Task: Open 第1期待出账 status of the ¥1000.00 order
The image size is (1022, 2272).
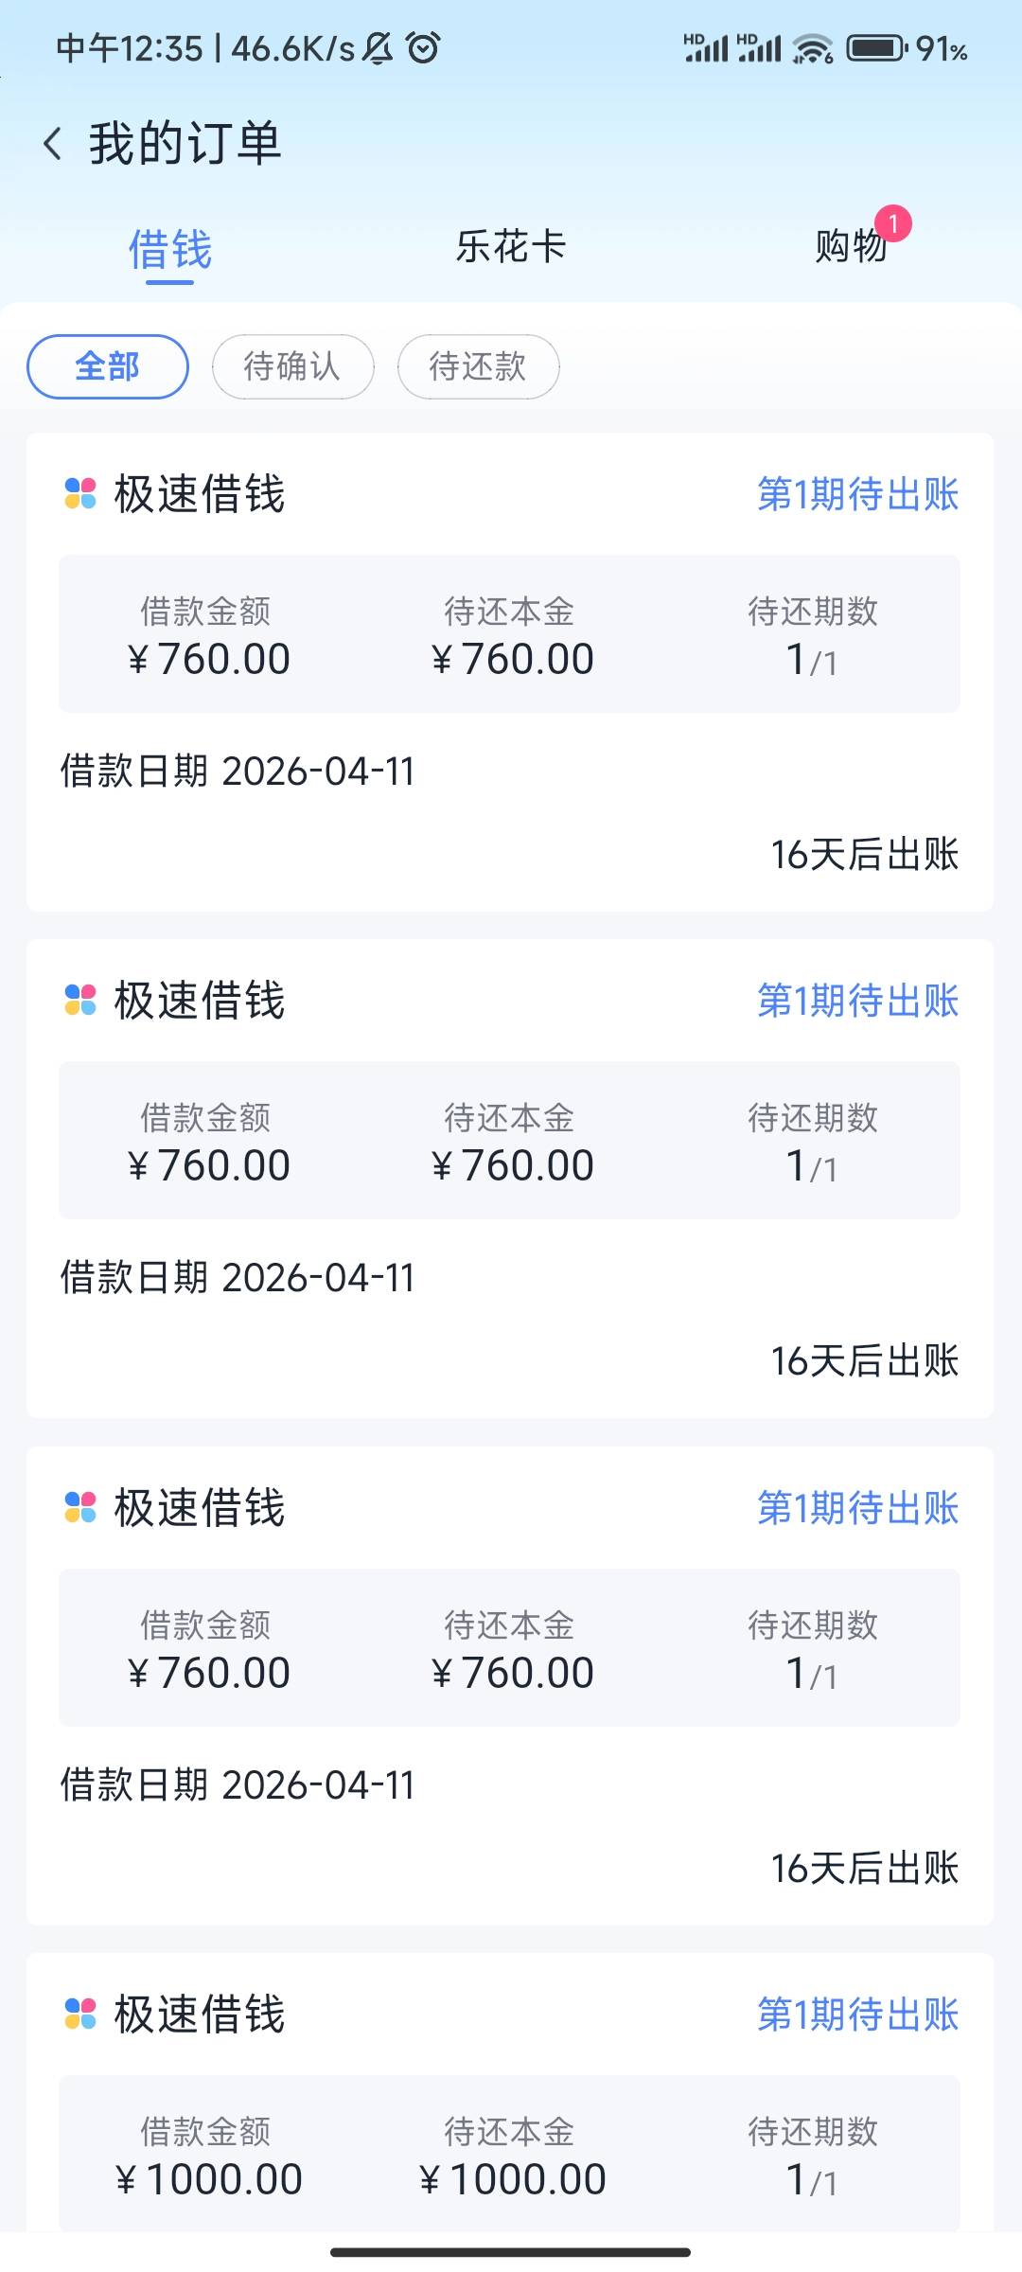Action: click(x=857, y=2015)
